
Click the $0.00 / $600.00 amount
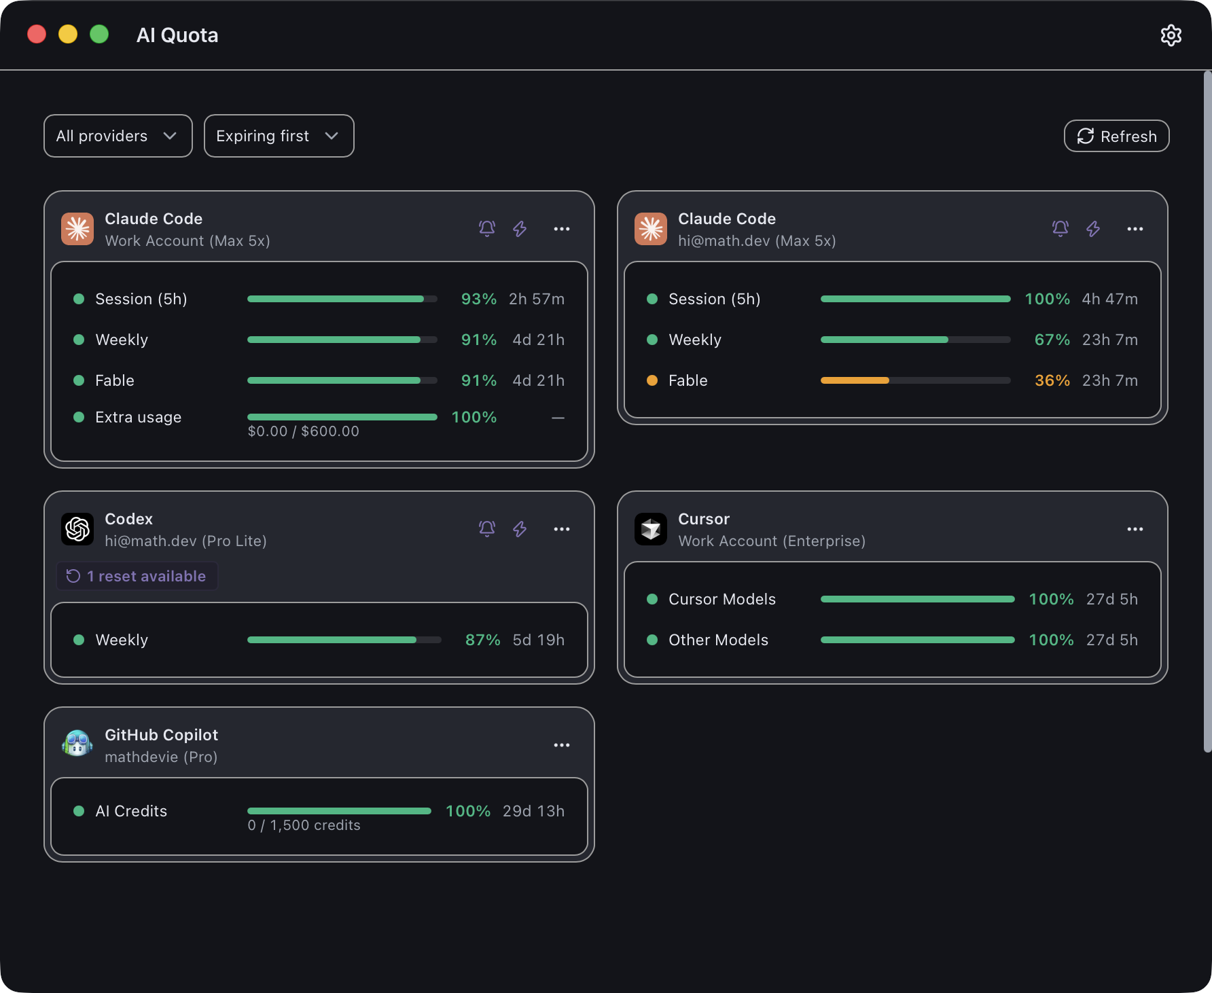coord(304,431)
